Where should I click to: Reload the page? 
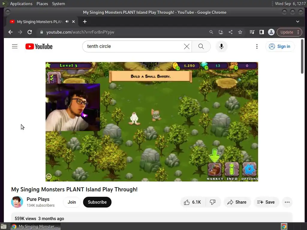(30, 32)
